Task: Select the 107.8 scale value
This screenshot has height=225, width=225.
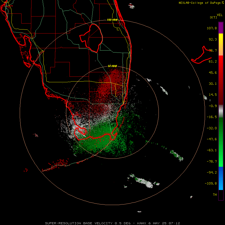Action: [212, 28]
